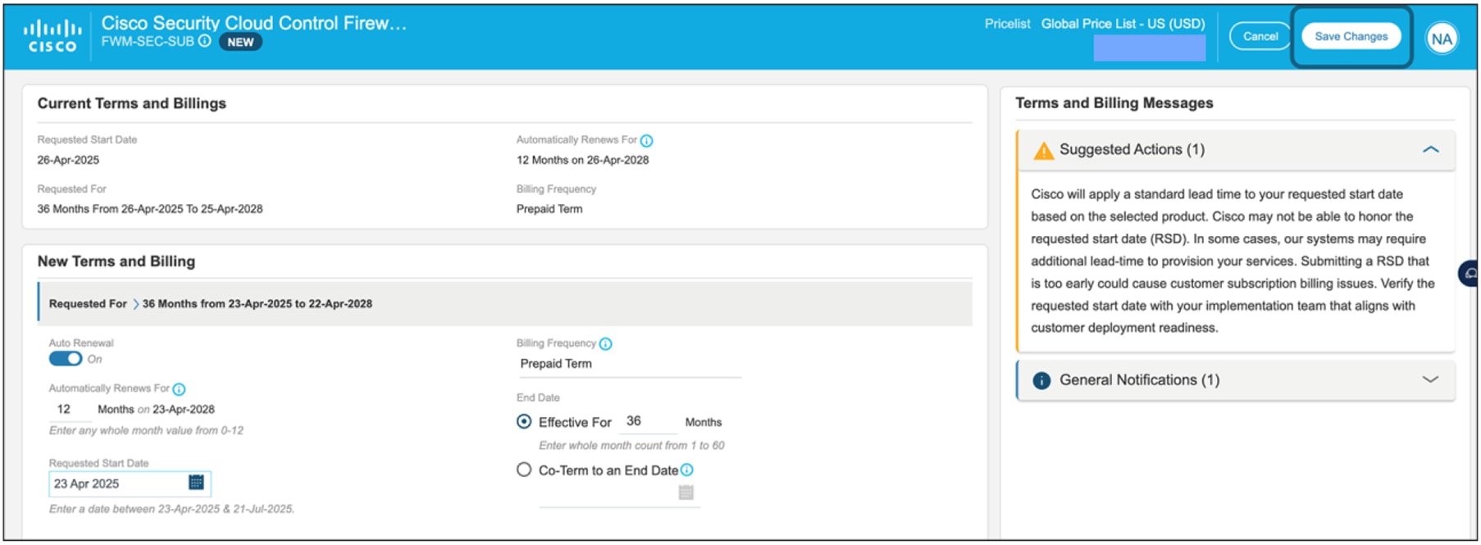The height and width of the screenshot is (545, 1481).
Task: Open the disabled calendar icon under Co-Term
Action: pyautogui.click(x=686, y=492)
